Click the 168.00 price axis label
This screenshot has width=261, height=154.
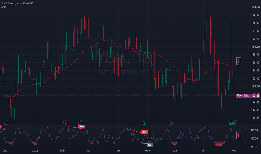point(255,15)
